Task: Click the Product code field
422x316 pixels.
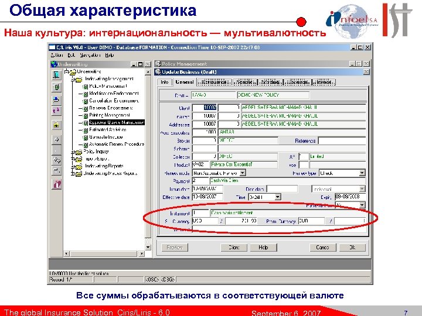Action: click(201, 164)
